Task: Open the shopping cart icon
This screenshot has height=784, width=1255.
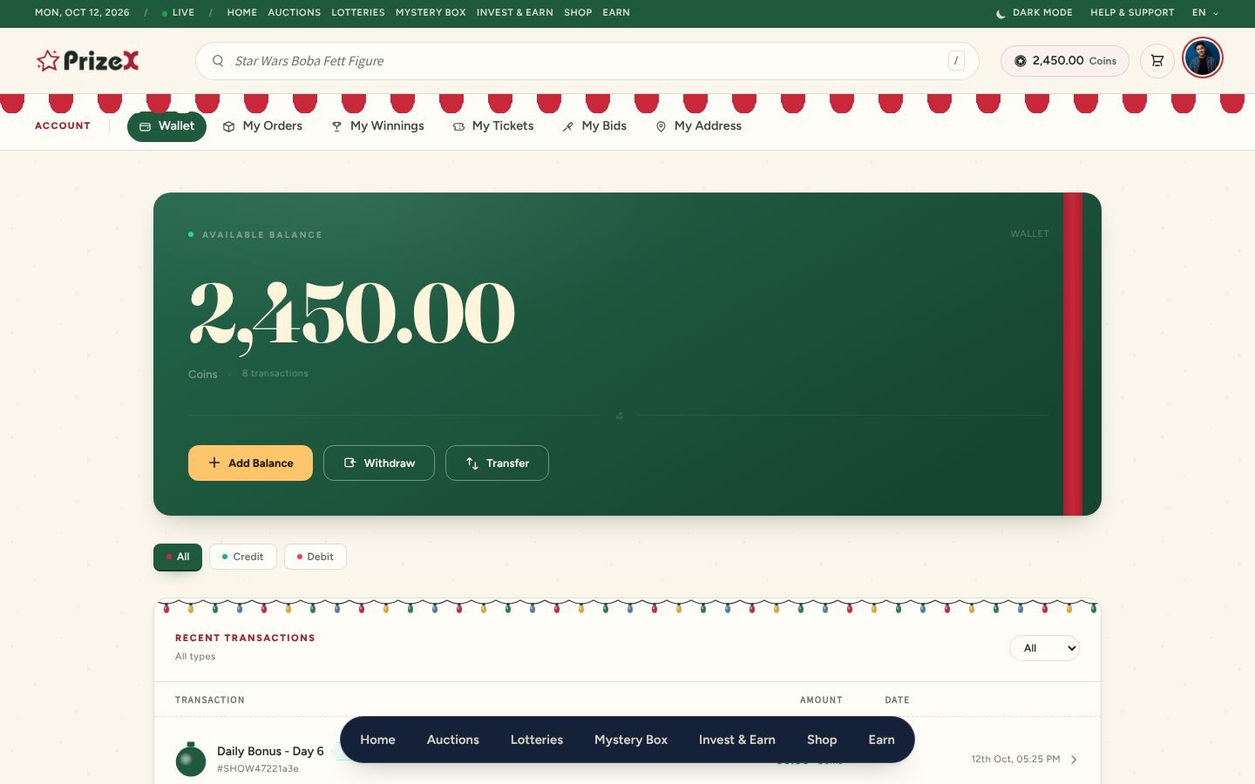Action: pos(1157,61)
